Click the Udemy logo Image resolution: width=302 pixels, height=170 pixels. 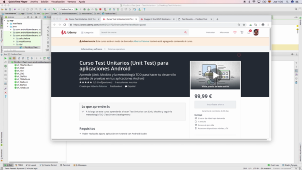(x=69, y=33)
